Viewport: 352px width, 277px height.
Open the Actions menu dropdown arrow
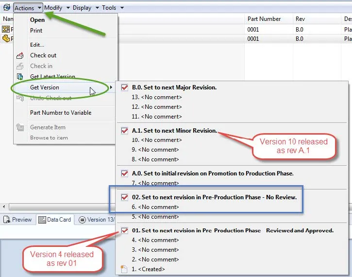[x=39, y=8]
